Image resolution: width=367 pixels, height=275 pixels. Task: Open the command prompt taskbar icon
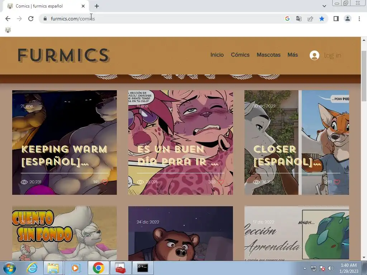[x=143, y=268]
